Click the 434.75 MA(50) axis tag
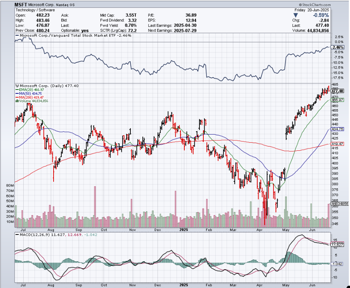The image size is (350, 288). point(337,129)
